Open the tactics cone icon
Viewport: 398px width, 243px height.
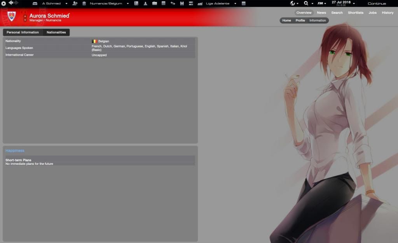(x=145, y=3)
